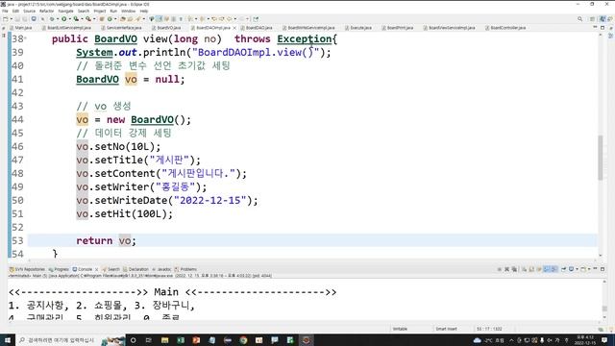The width and height of the screenshot is (615, 346).
Task: Open the New file dropdown arrow
Action: pyautogui.click(x=12, y=19)
